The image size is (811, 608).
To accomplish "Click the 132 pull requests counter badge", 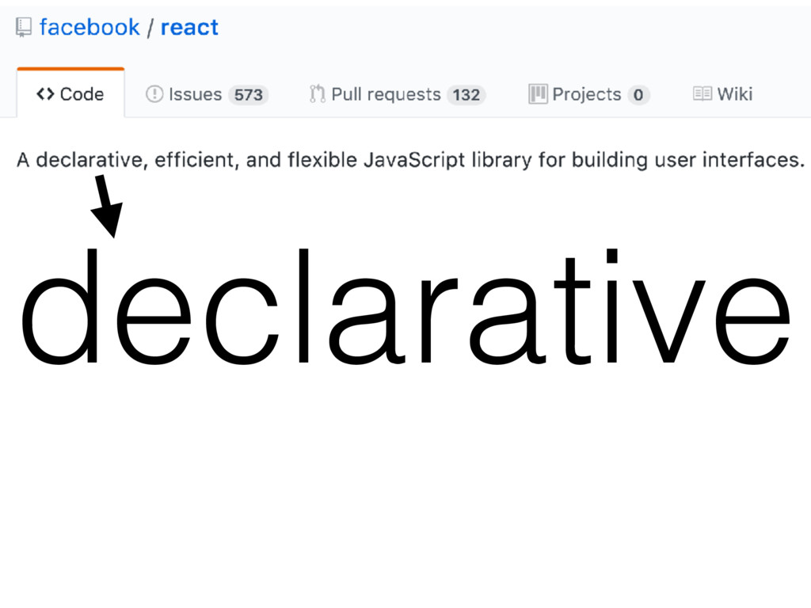I will click(x=466, y=95).
